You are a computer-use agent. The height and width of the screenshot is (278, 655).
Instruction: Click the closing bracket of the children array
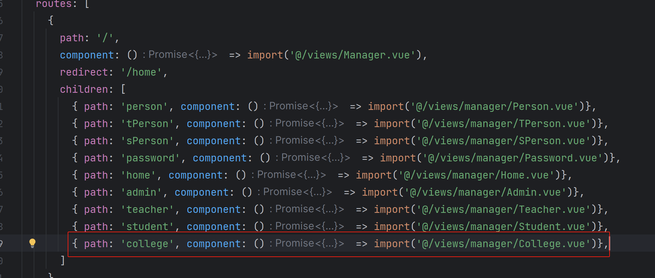coord(63,261)
